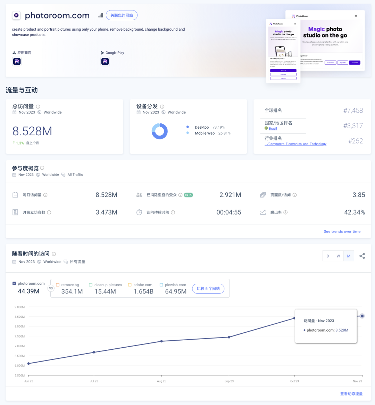This screenshot has height=405, width=375.
Task: Click the total visits figure 8.528M heading
Action: tap(32, 131)
